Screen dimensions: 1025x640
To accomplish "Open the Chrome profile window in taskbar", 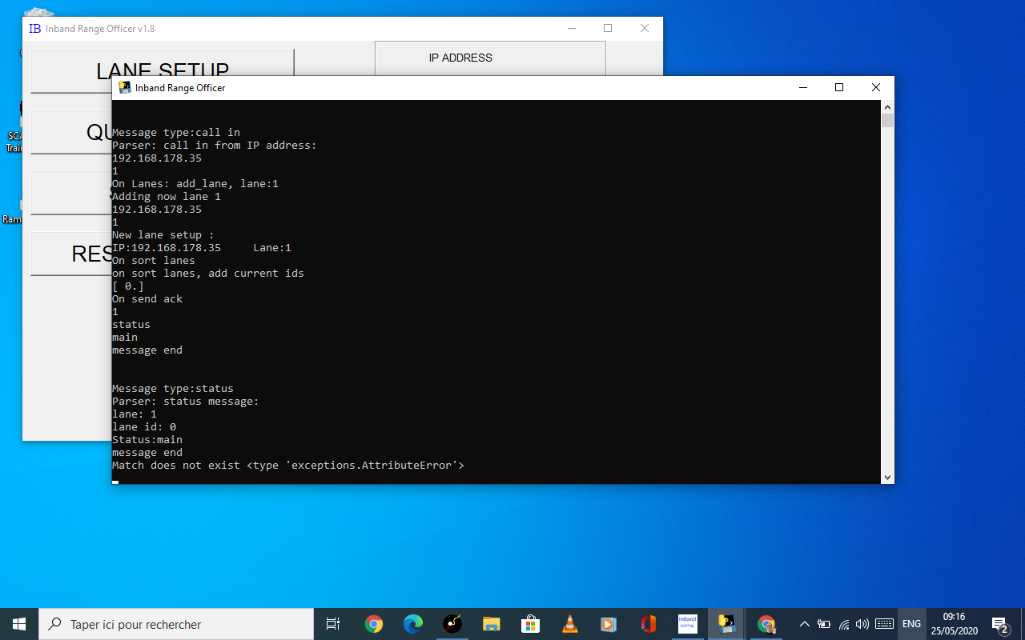I will (x=766, y=624).
